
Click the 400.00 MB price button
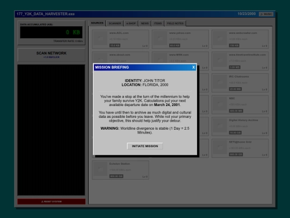pyautogui.click(x=236, y=111)
